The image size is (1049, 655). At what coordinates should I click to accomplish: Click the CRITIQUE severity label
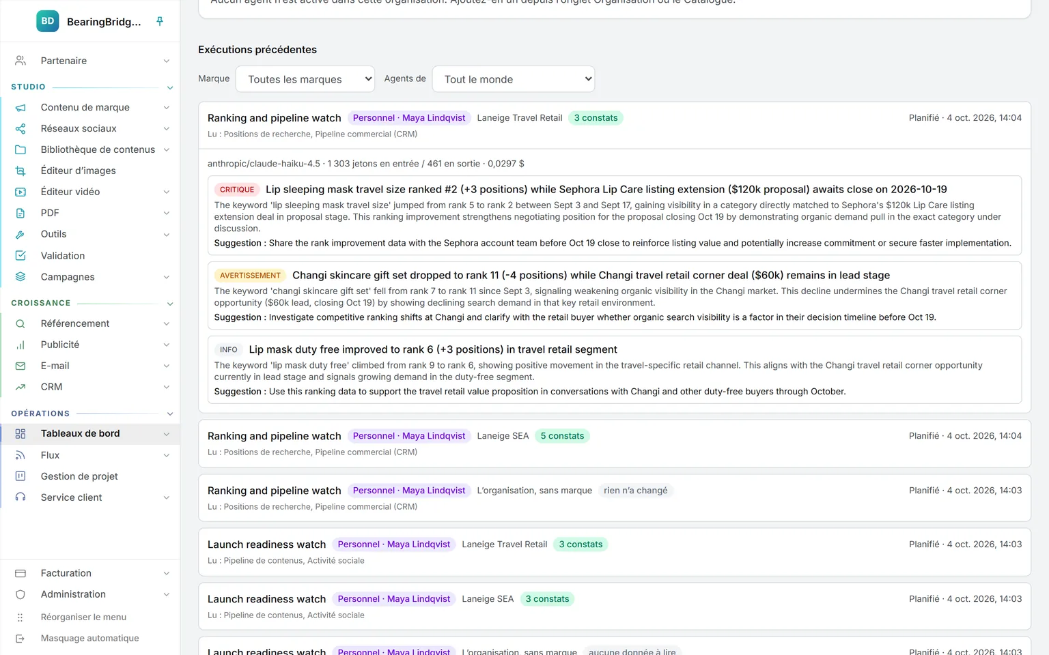237,190
